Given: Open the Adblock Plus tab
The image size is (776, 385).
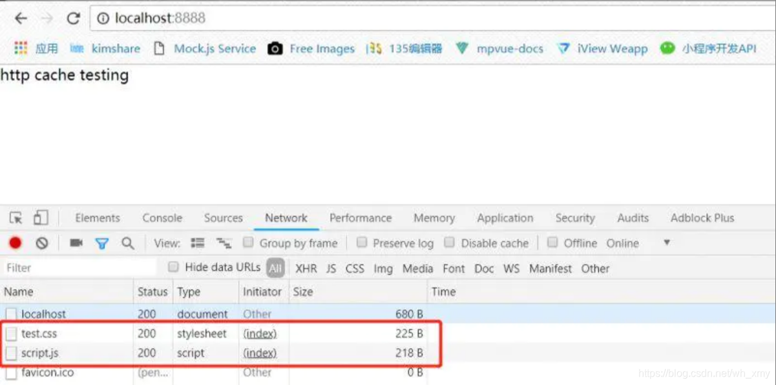Looking at the screenshot, I should (x=702, y=218).
